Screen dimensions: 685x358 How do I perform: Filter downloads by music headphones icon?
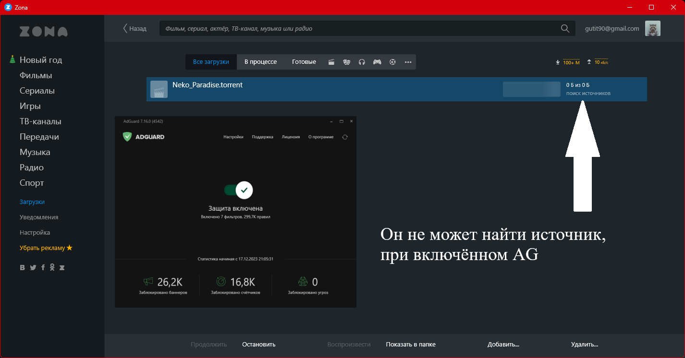click(x=362, y=61)
